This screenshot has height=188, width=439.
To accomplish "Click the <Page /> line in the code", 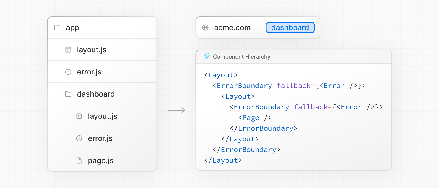I will pos(255,118).
